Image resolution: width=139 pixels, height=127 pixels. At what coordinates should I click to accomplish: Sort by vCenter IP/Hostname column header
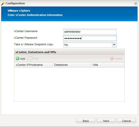pos(33,65)
